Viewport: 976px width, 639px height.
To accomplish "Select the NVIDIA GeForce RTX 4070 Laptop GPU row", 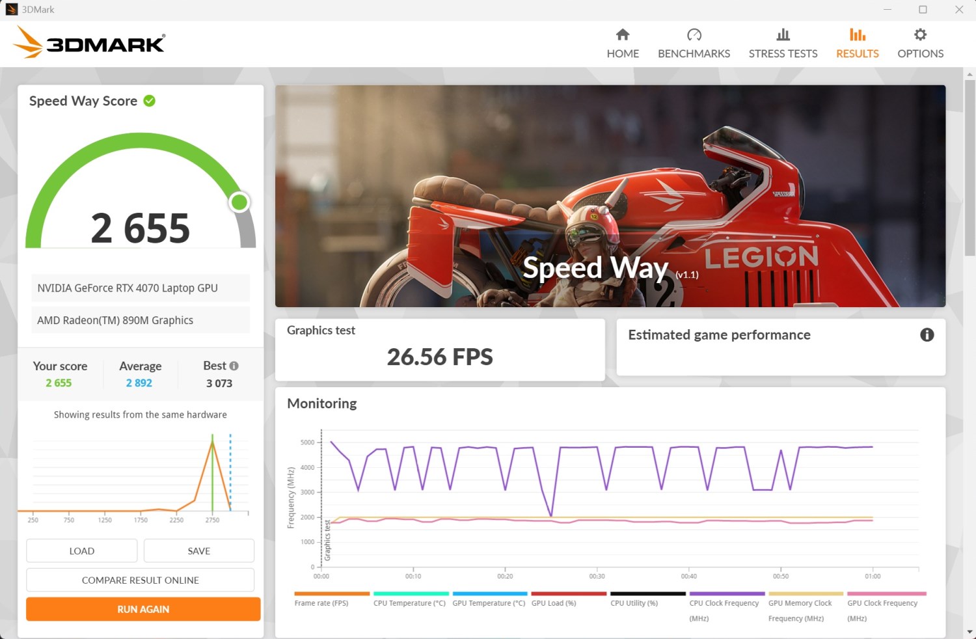I will click(x=141, y=288).
